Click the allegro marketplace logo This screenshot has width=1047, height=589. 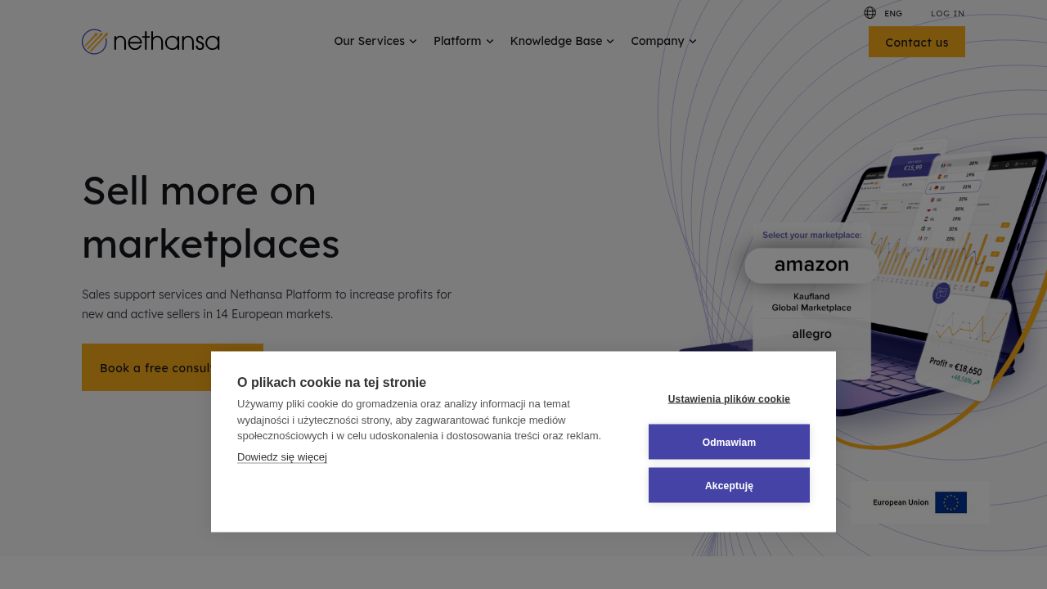coord(811,334)
